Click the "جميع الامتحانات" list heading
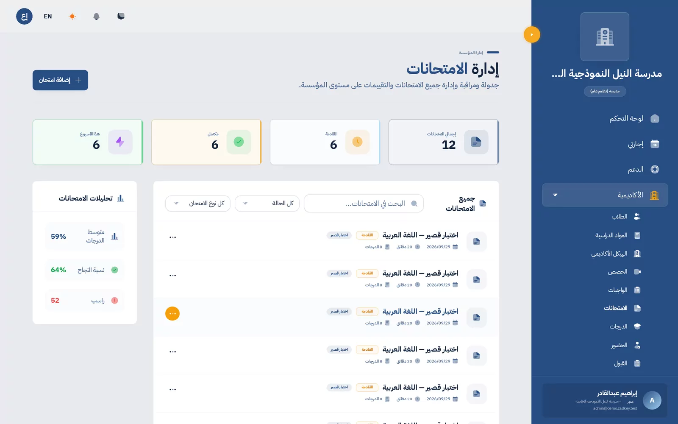The image size is (678, 424). 460,204
